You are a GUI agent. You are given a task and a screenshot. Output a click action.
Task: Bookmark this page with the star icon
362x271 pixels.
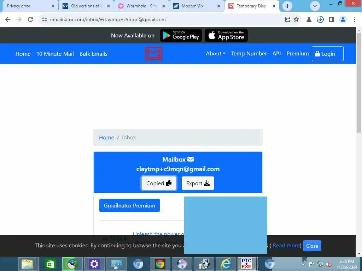[296, 20]
